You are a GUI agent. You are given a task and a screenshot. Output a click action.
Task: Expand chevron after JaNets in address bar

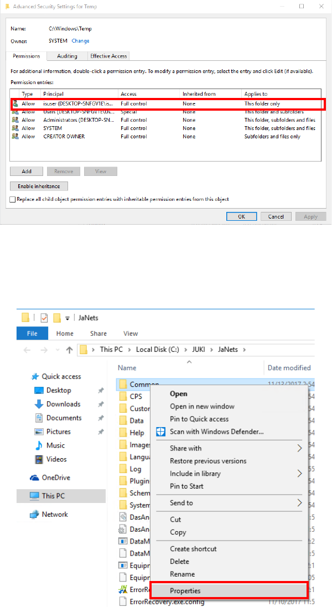click(x=244, y=350)
